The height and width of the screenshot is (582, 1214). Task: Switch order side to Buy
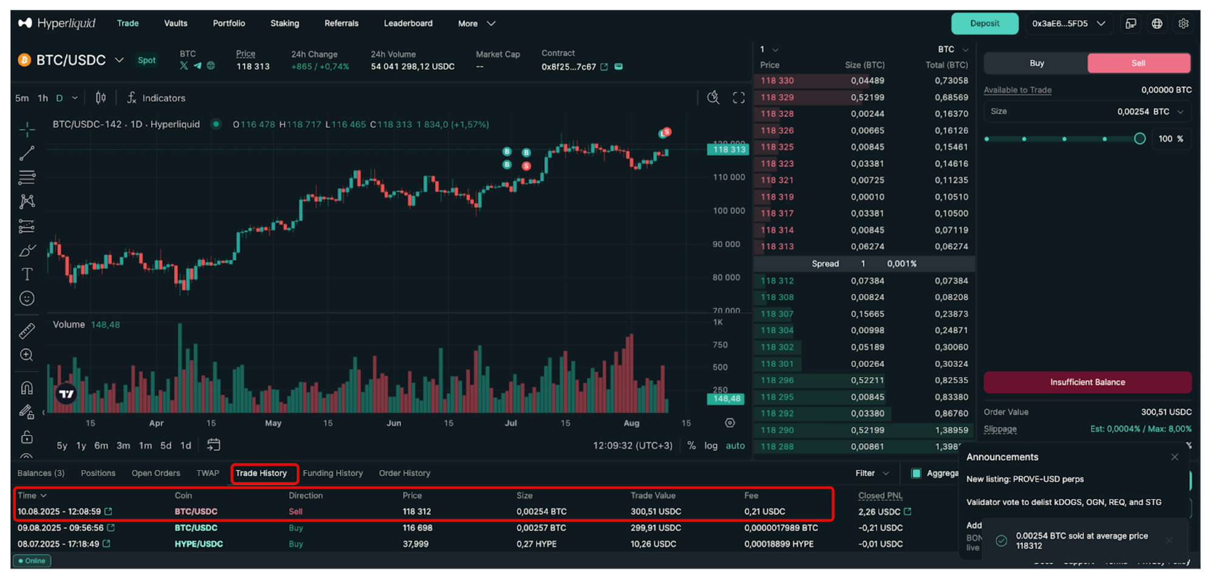click(x=1036, y=63)
